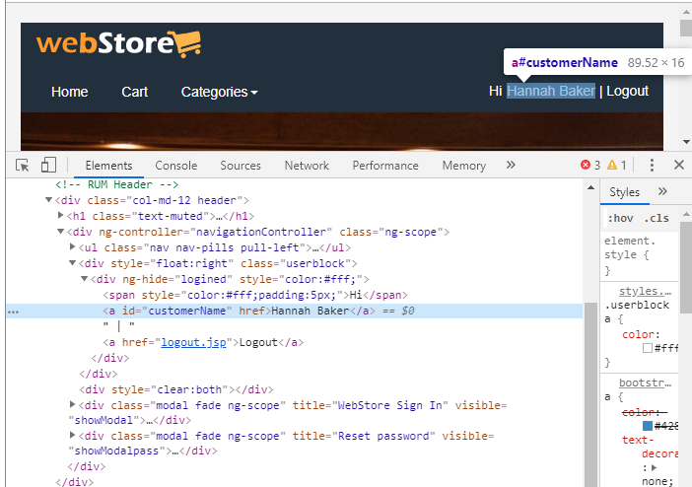Follow the logout.jsp href in Elements
Viewport: 692px width, 487px height.
[x=193, y=343]
